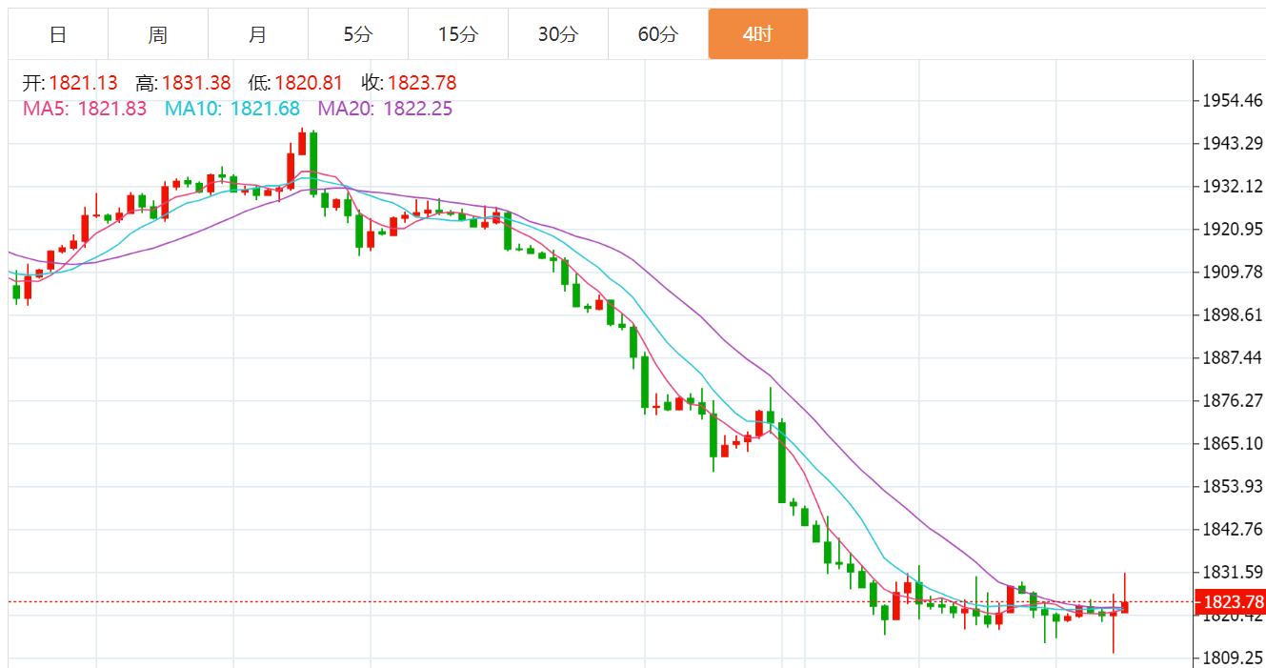This screenshot has height=668, width=1266.
Task: Click the high price value 1831.38
Action: coord(196,83)
